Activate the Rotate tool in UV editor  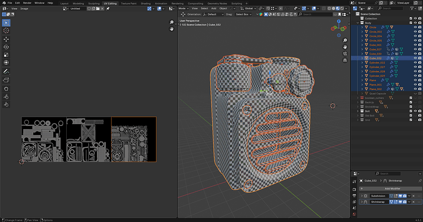6,47
